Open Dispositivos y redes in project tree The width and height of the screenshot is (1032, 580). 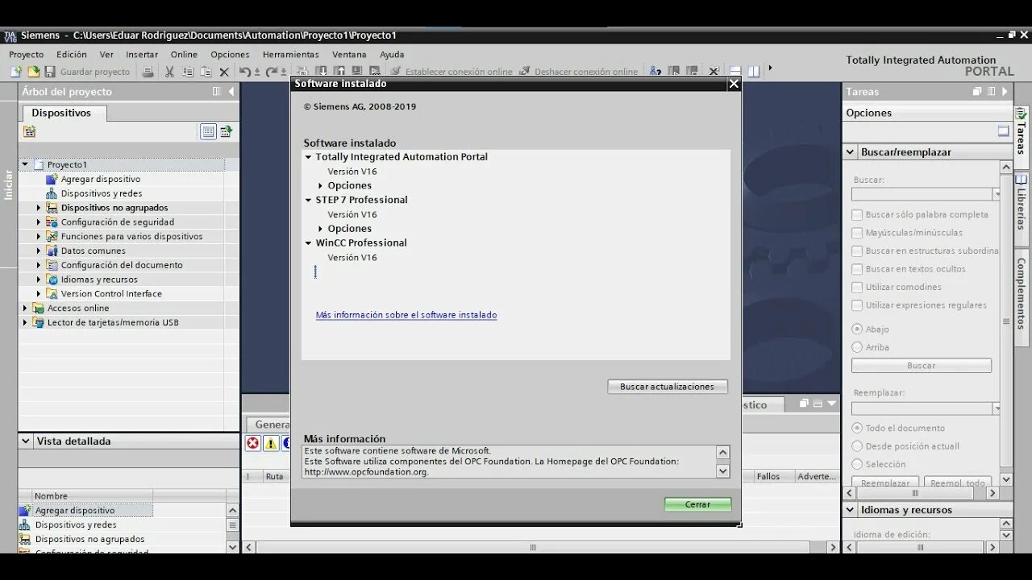pyautogui.click(x=102, y=193)
